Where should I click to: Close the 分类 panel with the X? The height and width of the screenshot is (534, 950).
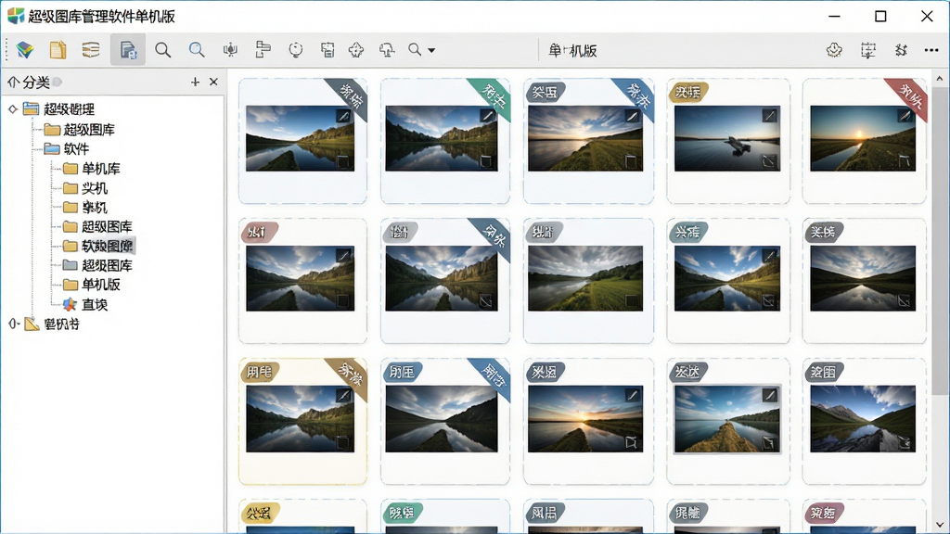(213, 82)
